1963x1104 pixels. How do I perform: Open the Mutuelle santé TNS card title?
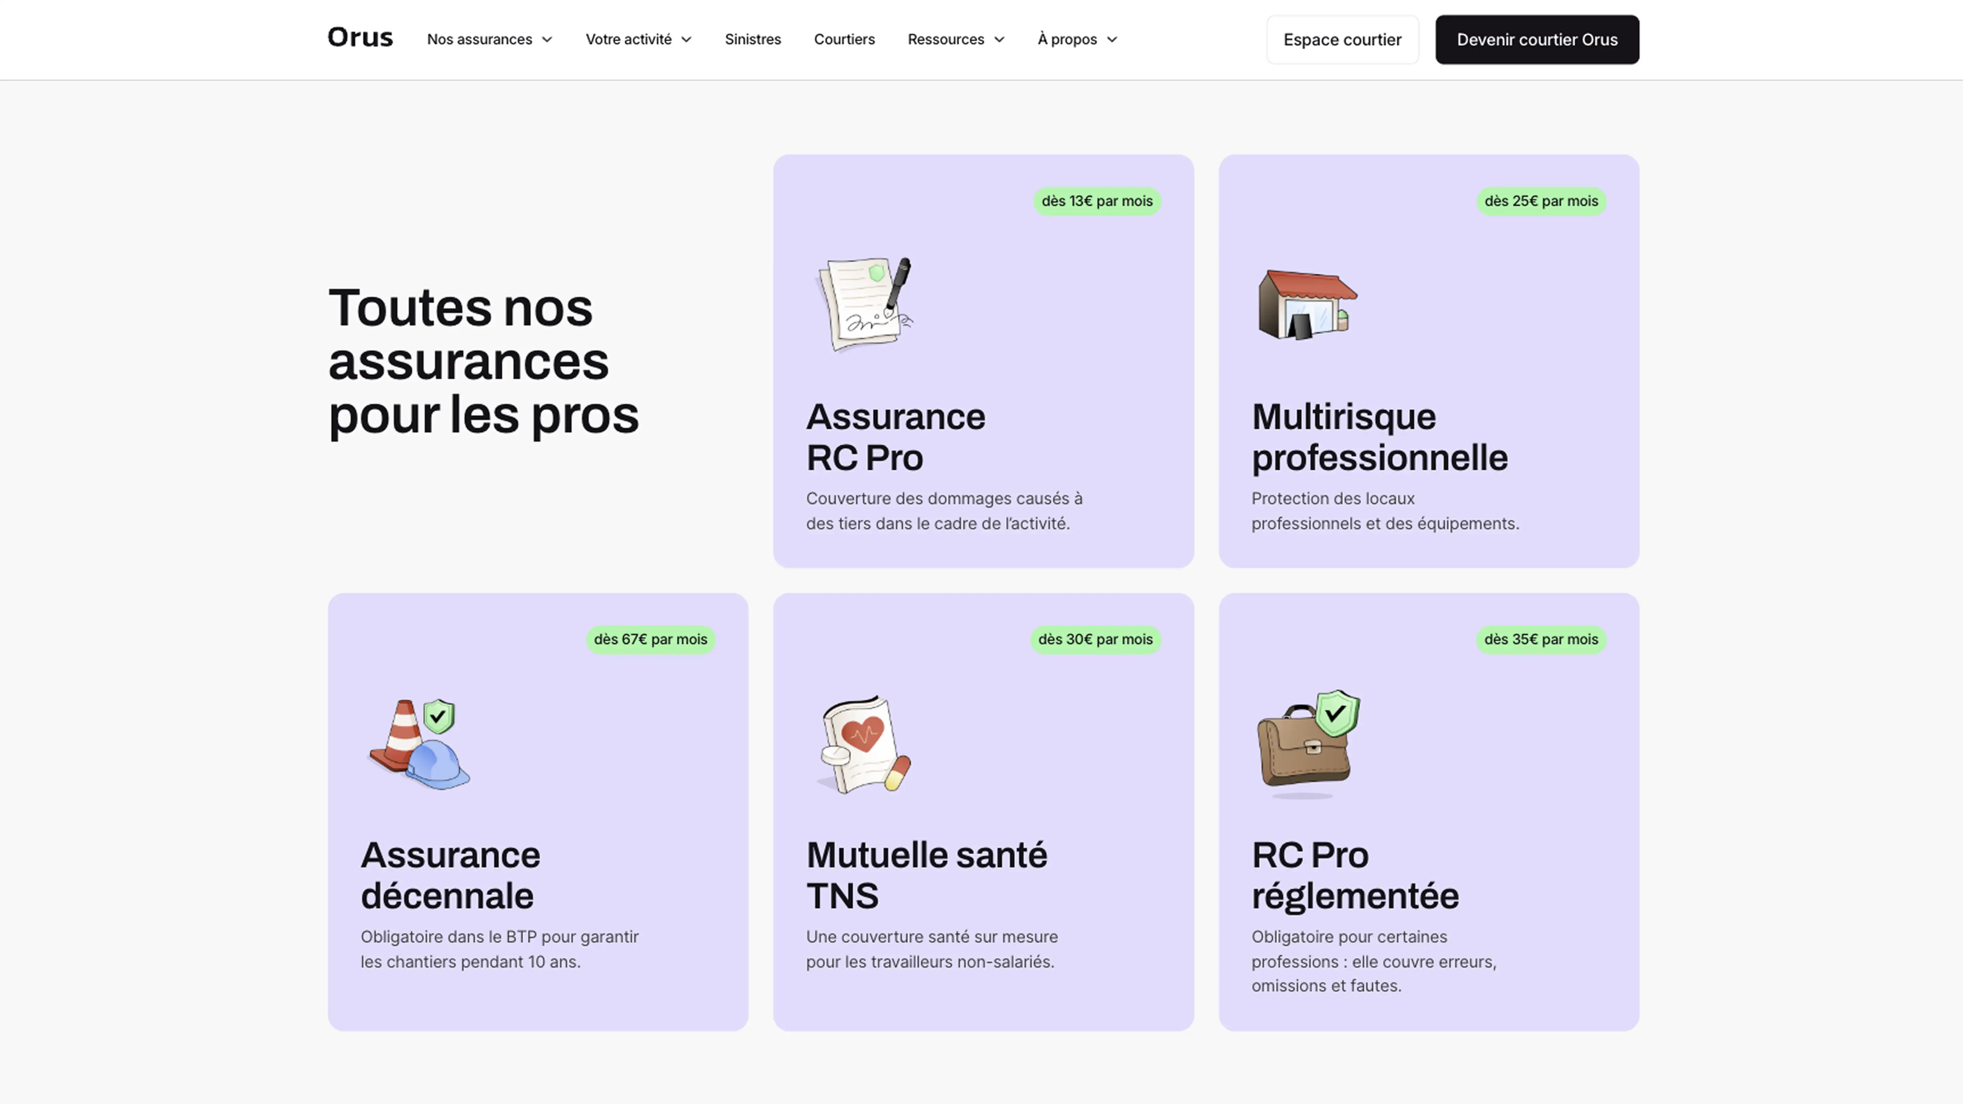pos(927,875)
